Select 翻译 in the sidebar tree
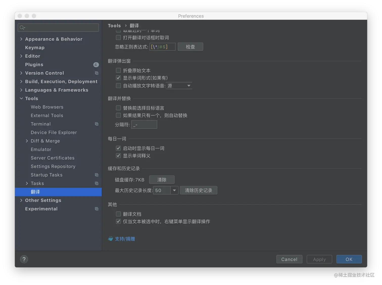 coord(58,192)
